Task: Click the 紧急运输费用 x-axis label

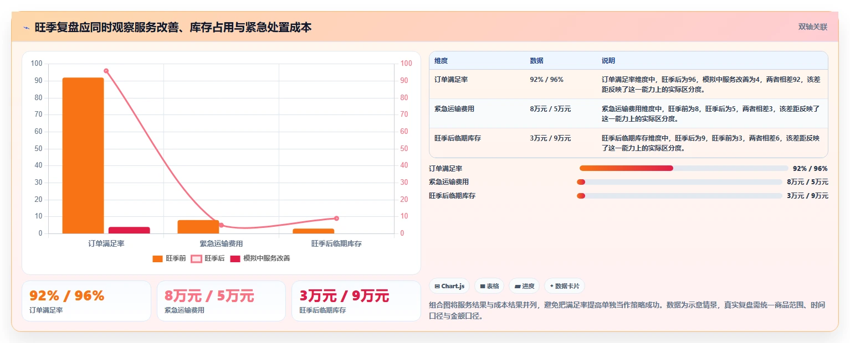Action: 221,243
